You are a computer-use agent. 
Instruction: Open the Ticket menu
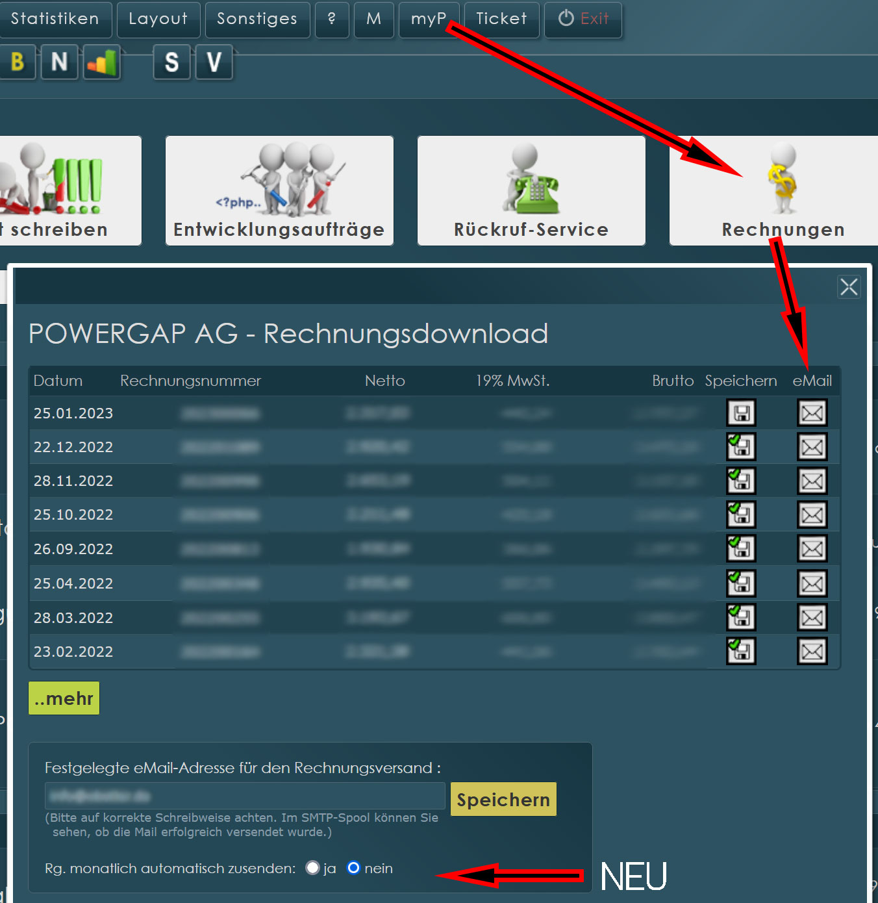tap(502, 19)
